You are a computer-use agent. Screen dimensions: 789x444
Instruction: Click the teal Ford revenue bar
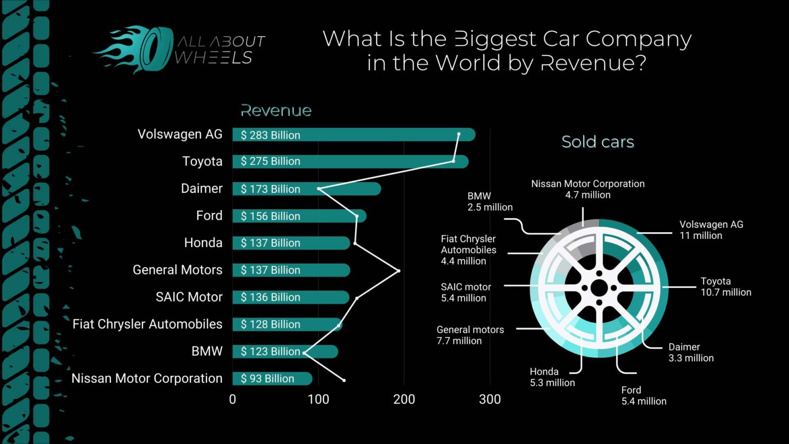click(x=298, y=216)
